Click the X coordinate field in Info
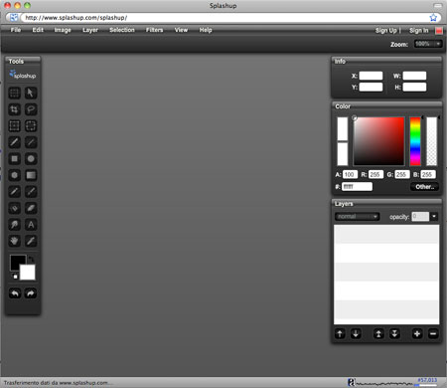 coord(371,76)
